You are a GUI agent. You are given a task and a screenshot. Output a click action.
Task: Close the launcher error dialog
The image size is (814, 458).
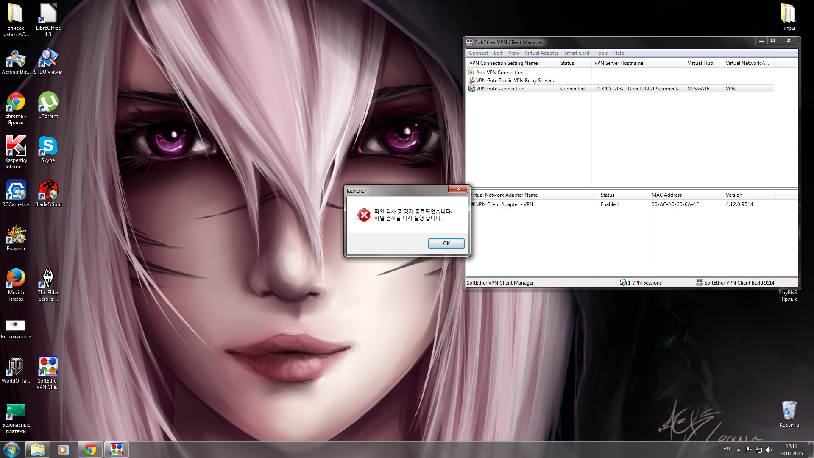(x=458, y=189)
